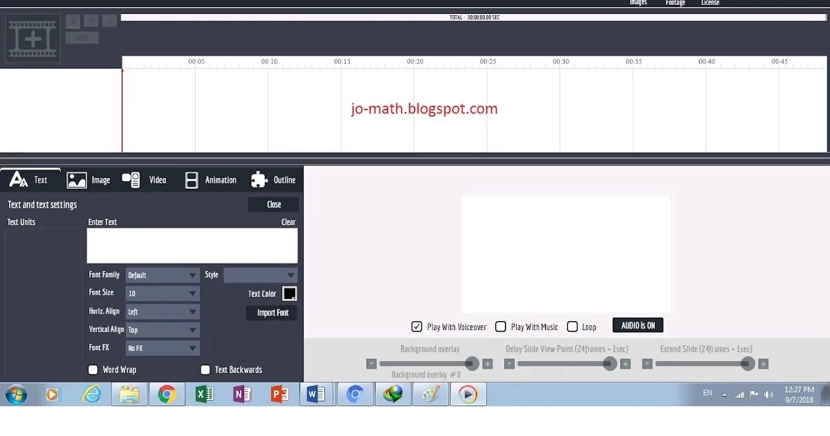Open the Text Color picker
Viewport: 830px width, 436px height.
289,293
